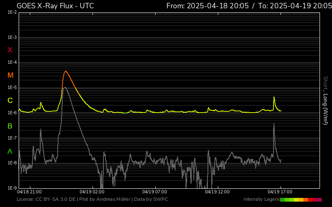
Task: Click the 1E-2 y-axis label
Action: pyautogui.click(x=12, y=12)
